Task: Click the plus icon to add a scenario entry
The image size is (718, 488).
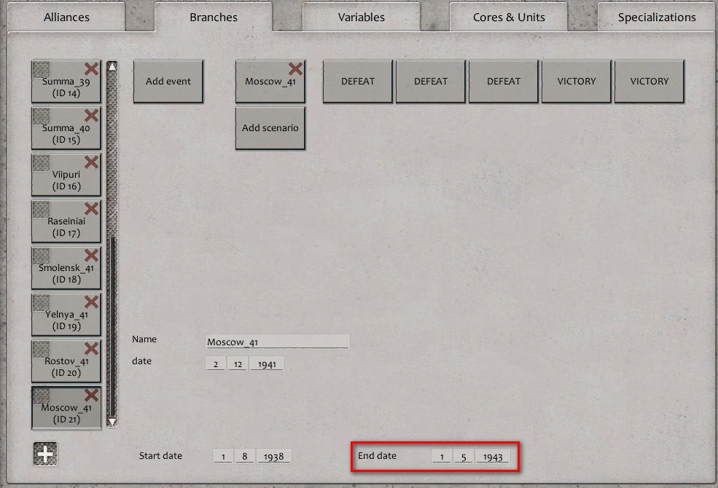Action: tap(45, 454)
